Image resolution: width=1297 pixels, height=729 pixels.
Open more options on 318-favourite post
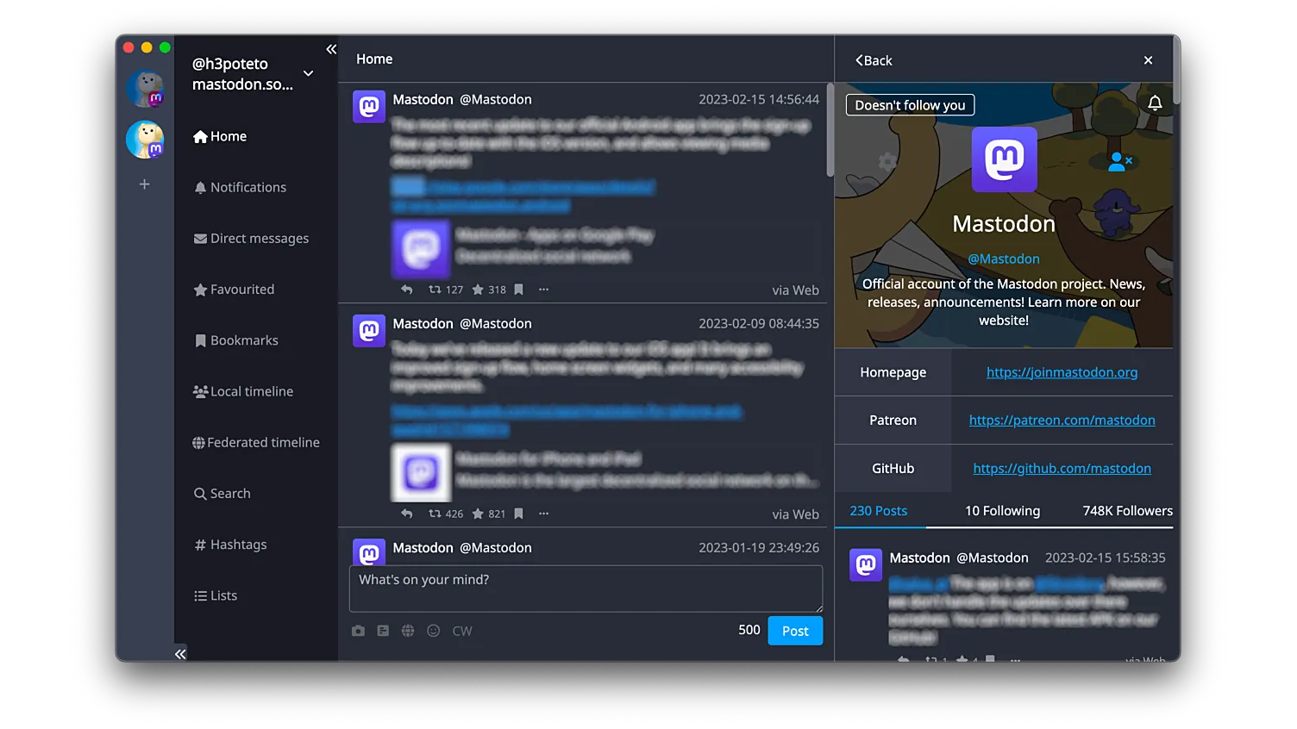click(x=544, y=290)
